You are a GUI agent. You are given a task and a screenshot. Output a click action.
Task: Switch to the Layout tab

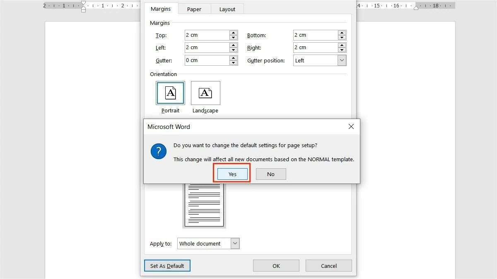tap(227, 9)
